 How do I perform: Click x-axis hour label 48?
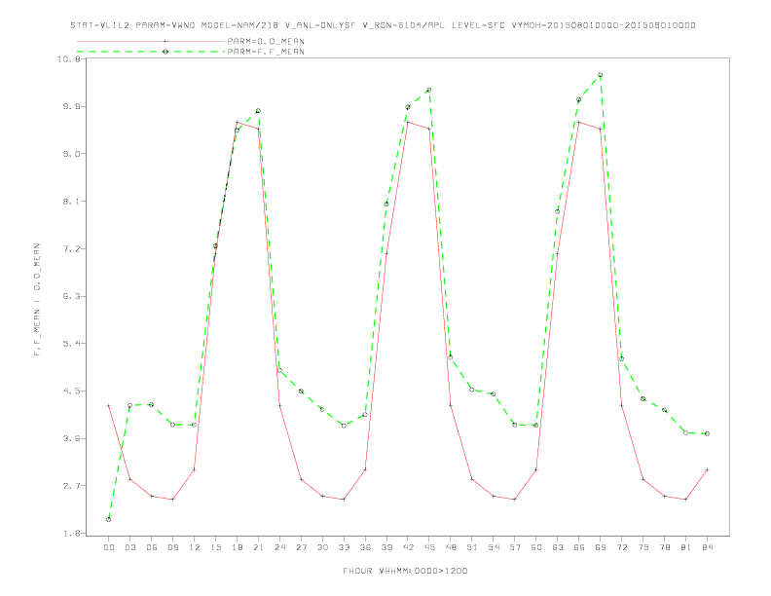click(x=451, y=547)
